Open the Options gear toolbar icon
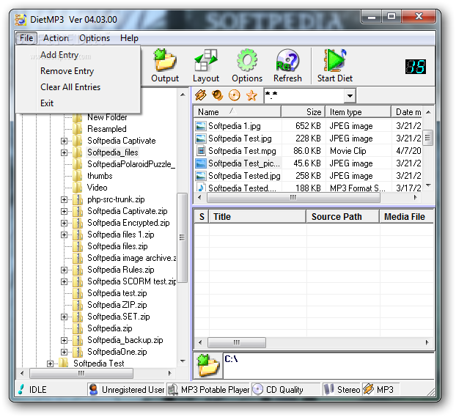 247,61
